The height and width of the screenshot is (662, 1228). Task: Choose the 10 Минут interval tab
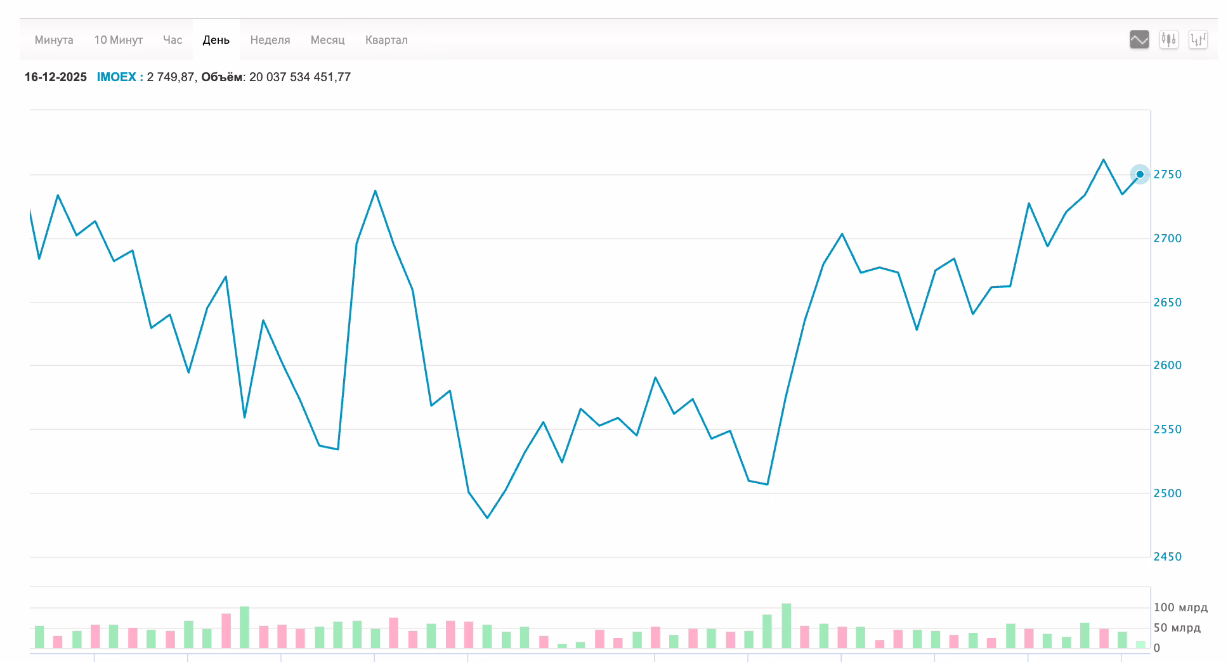click(x=118, y=40)
